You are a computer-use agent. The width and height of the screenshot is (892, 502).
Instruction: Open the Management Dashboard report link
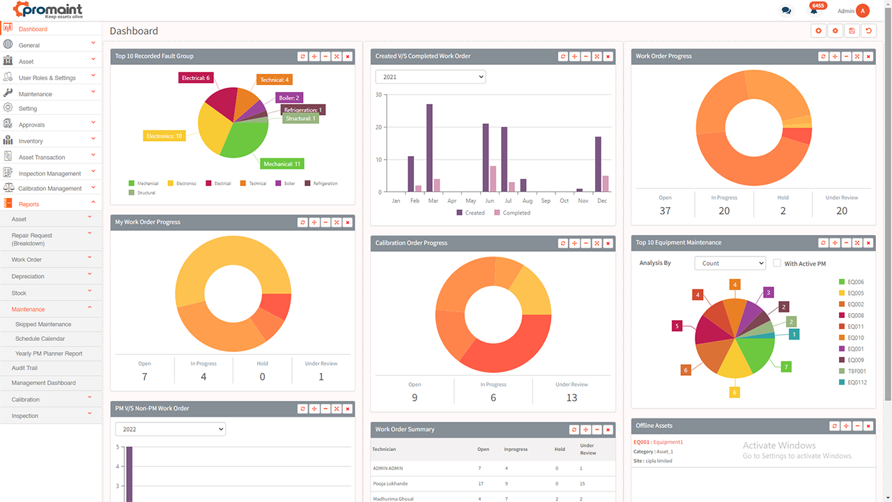point(43,383)
